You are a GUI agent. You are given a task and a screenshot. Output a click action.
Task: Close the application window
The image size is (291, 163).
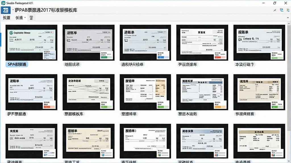(286, 3)
